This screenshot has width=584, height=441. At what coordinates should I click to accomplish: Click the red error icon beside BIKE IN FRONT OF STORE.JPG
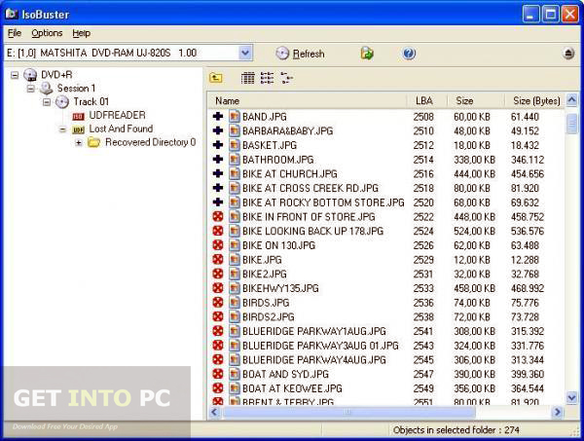click(218, 216)
